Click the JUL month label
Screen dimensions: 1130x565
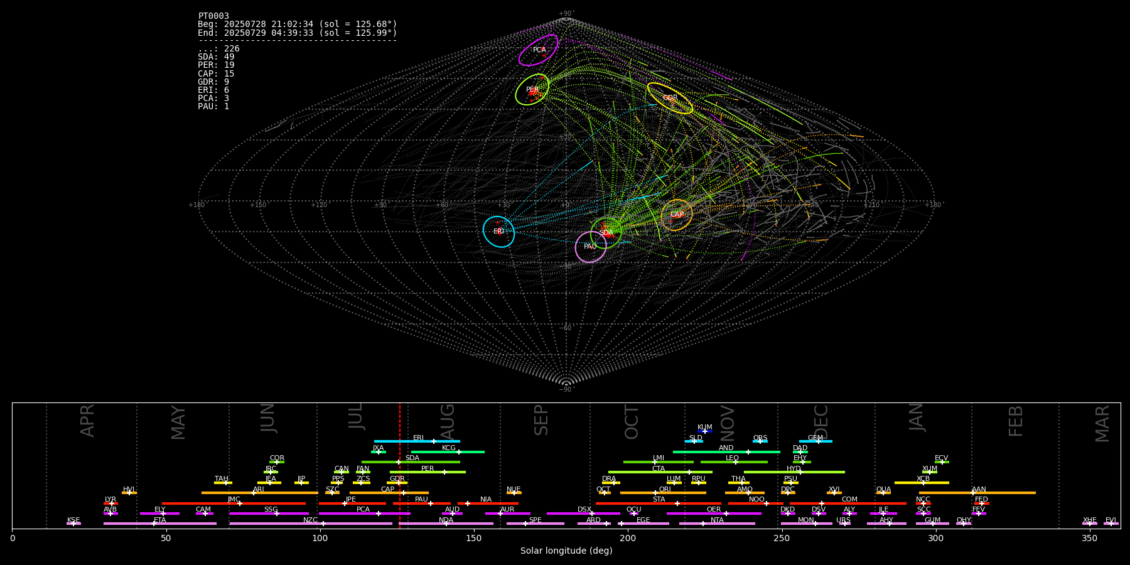(x=355, y=416)
